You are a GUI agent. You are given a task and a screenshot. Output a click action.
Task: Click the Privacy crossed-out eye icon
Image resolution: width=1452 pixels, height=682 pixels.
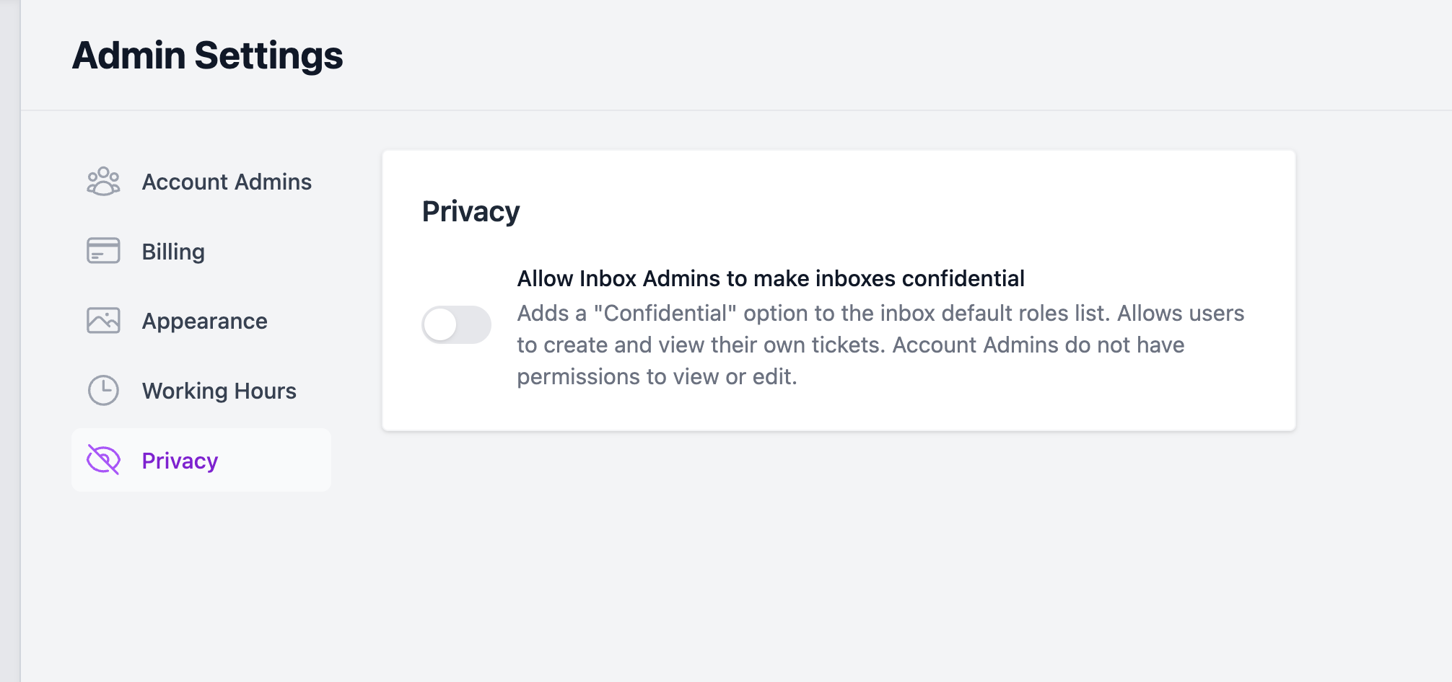(x=103, y=460)
